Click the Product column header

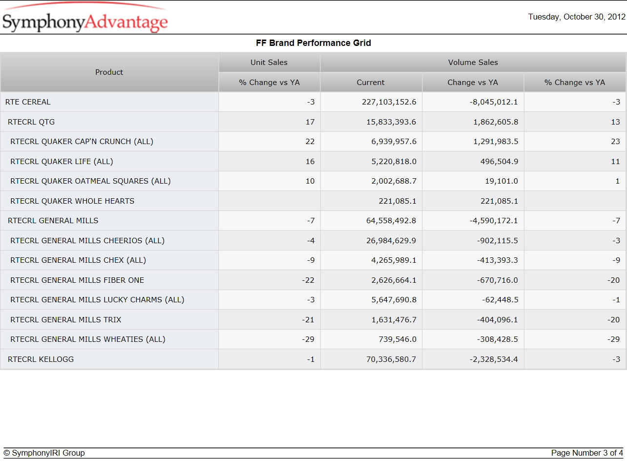(x=109, y=72)
